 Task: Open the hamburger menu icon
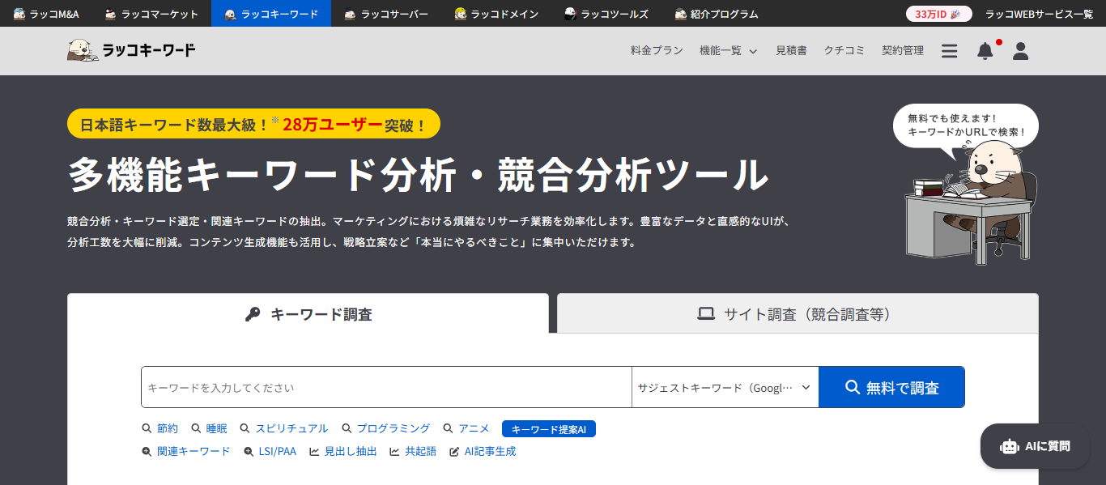[949, 50]
